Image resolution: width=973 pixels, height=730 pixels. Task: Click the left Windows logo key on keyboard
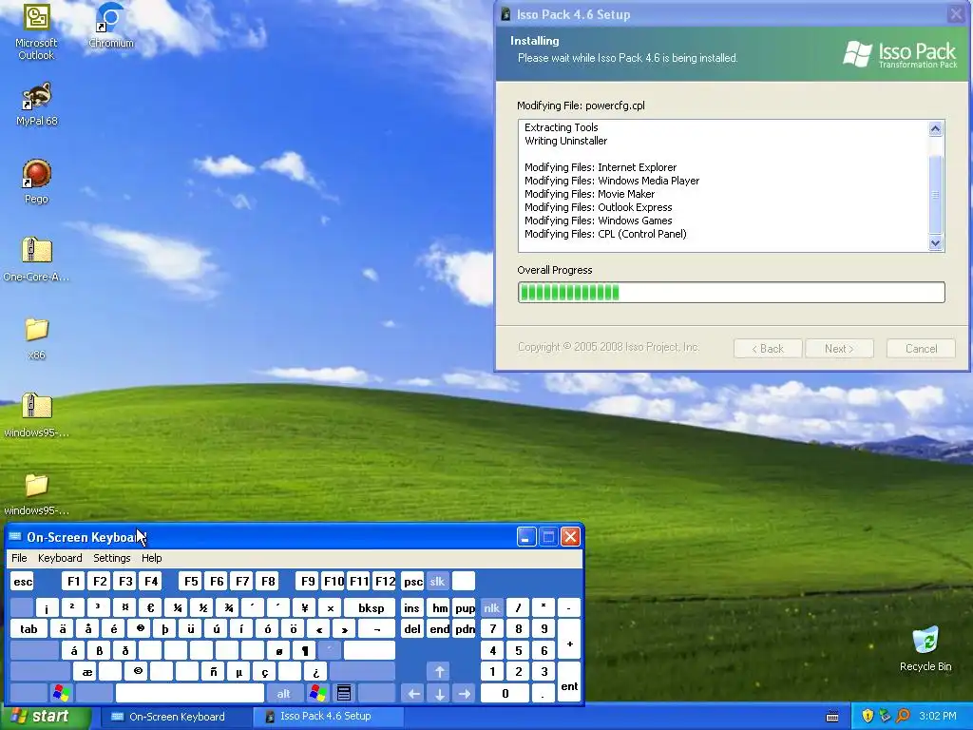point(62,693)
